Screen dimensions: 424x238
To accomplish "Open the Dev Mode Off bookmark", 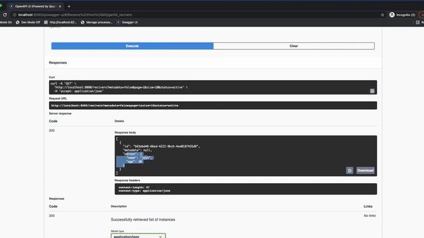I will click(x=28, y=22).
